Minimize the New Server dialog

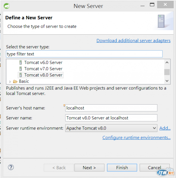(x=143, y=6)
